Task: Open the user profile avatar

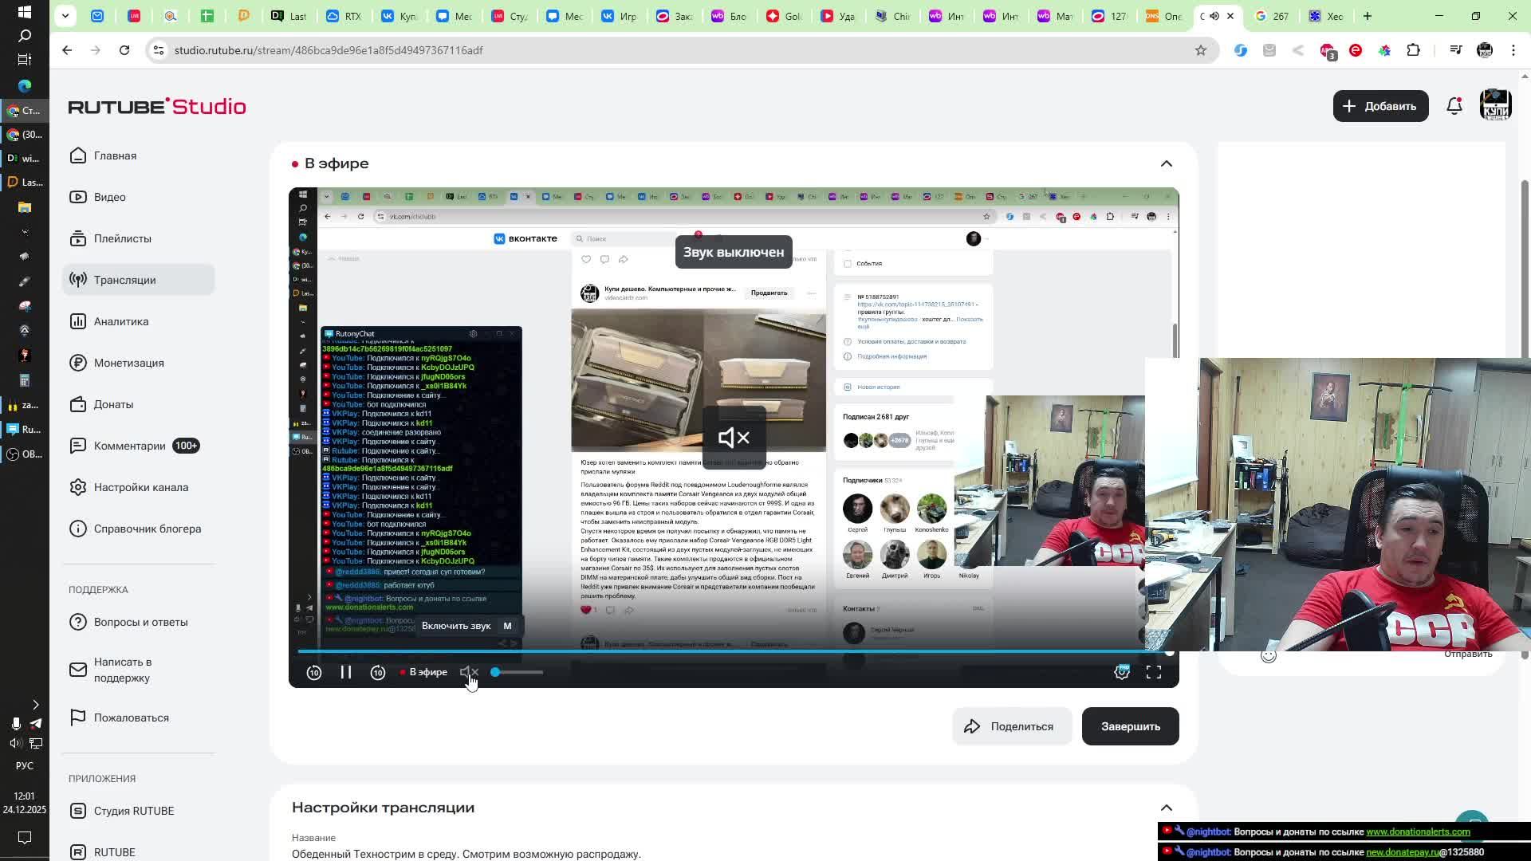Action: click(1495, 106)
